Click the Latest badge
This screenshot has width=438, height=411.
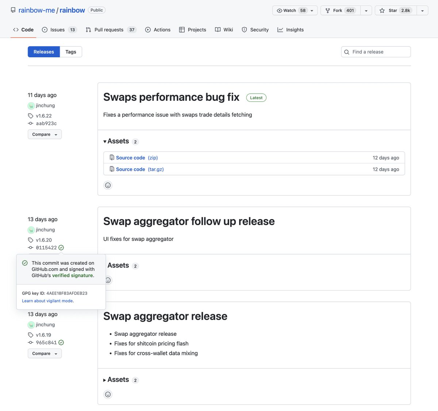(256, 97)
